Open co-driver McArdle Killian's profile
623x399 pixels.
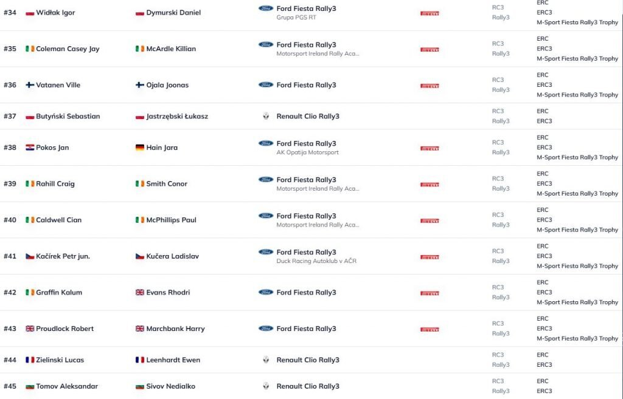[x=171, y=49]
